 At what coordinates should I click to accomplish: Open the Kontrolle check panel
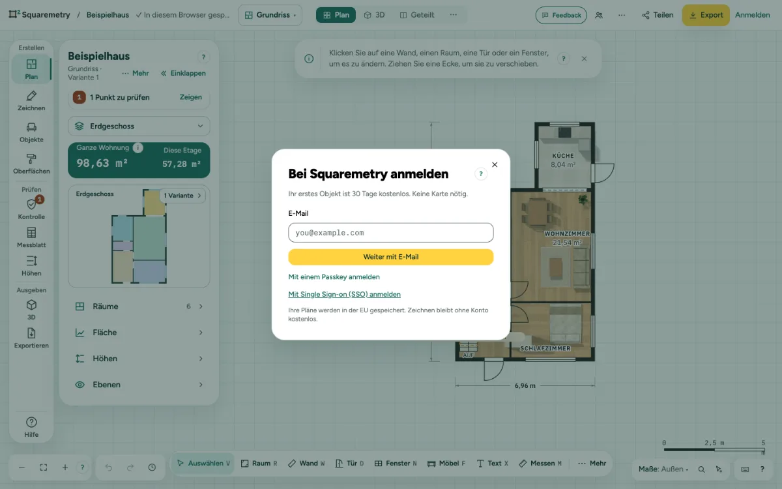coord(31,209)
